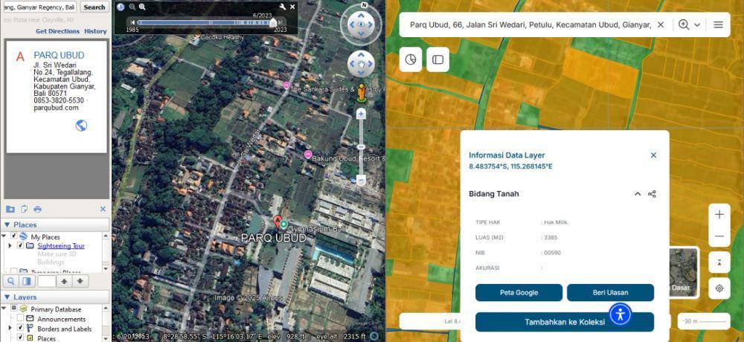
Task: Toggle the Sightseeing Tour checkbox
Action: pyautogui.click(x=20, y=245)
